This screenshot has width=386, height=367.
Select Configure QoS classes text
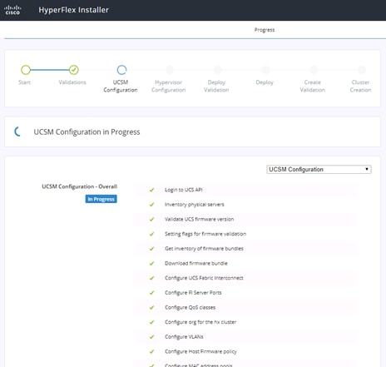190,308
